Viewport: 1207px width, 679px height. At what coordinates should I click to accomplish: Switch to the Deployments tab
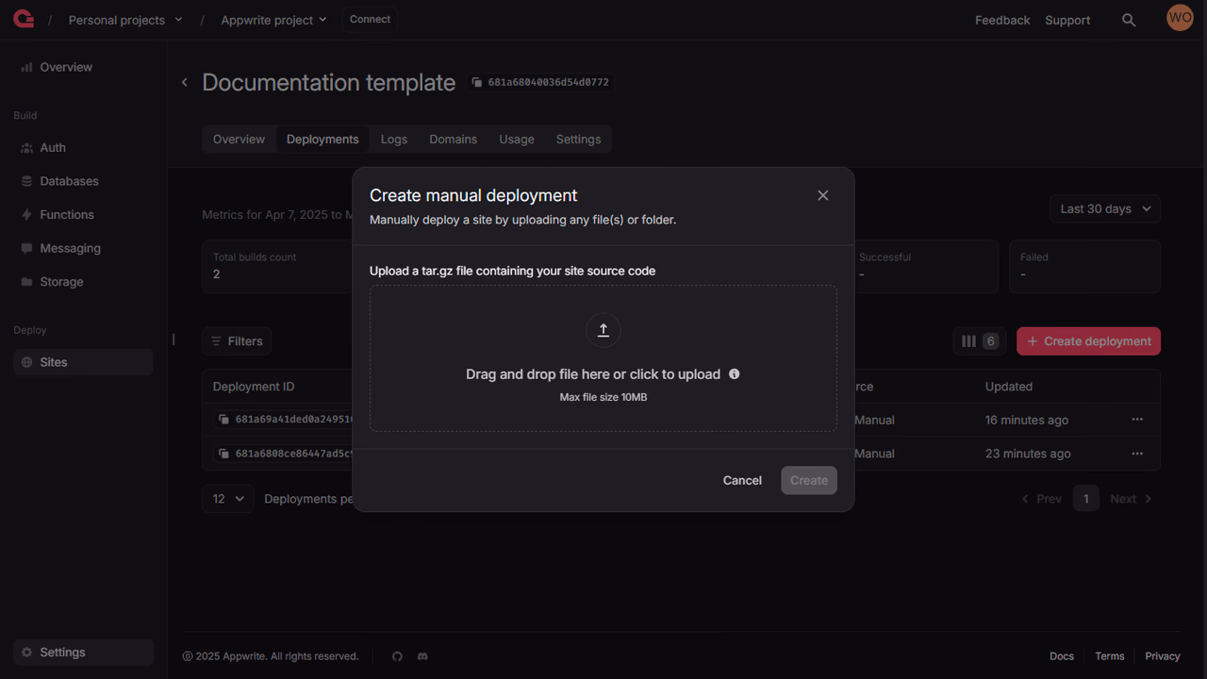click(x=322, y=140)
